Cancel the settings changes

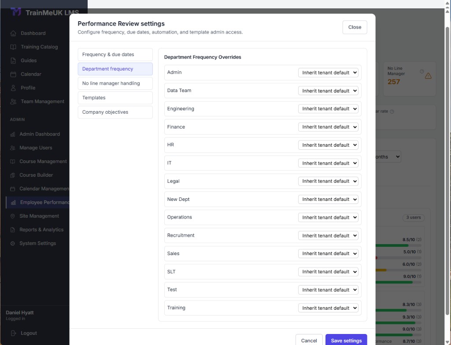pyautogui.click(x=309, y=341)
